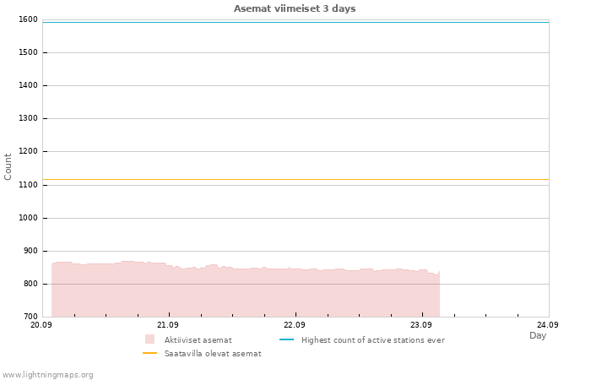Click the 21.09 date label on x-axis
Image resolution: width=591 pixels, height=380 pixels.
coord(168,324)
